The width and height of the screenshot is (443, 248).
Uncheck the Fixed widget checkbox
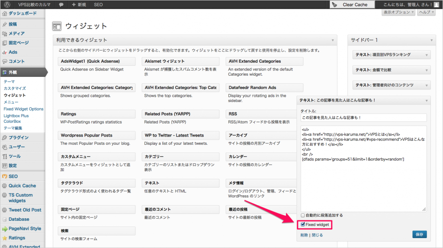pos(303,225)
